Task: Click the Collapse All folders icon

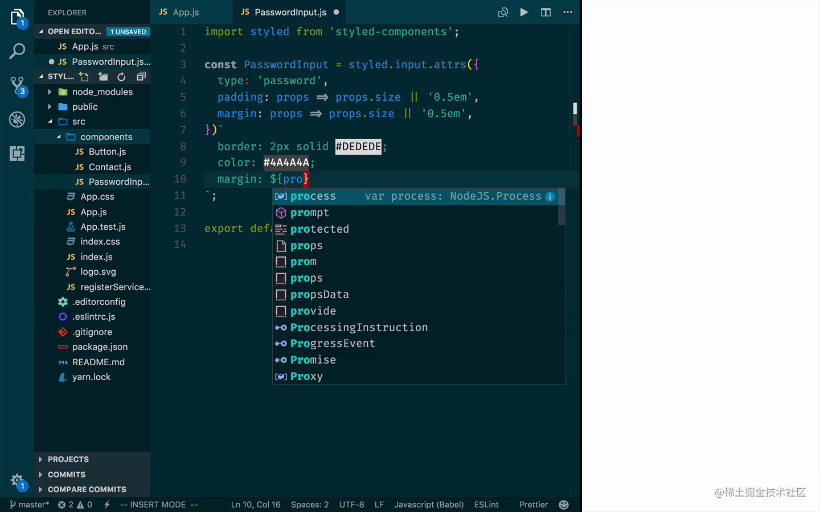Action: pyautogui.click(x=141, y=76)
